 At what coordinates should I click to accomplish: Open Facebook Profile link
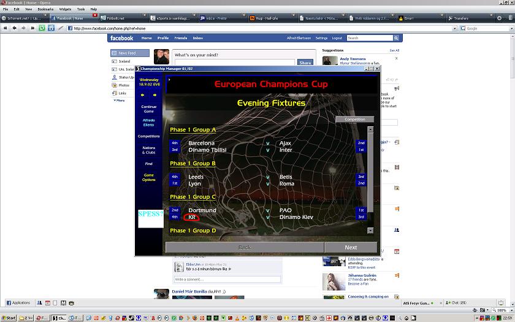[163, 38]
